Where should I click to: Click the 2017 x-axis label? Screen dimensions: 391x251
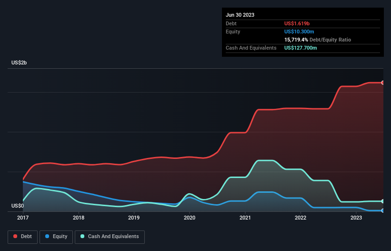23,218
